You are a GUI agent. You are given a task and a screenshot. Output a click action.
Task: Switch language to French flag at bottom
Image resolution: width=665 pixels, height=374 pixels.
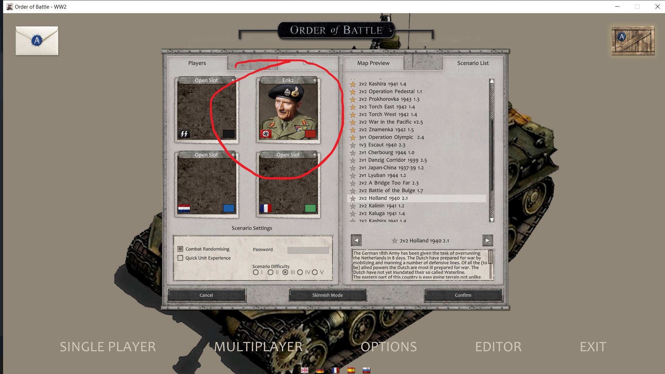pos(335,370)
